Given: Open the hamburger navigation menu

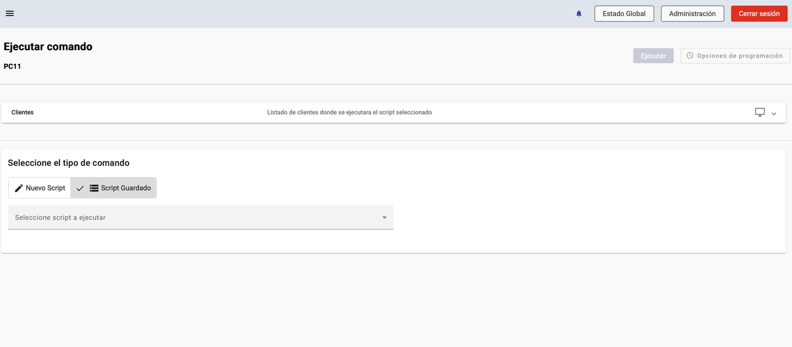Looking at the screenshot, I should point(9,14).
